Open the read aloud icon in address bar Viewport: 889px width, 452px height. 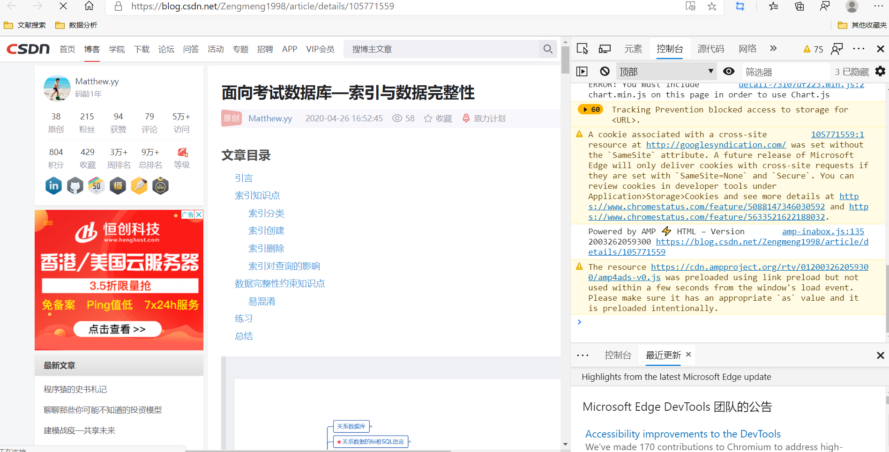[x=690, y=6]
